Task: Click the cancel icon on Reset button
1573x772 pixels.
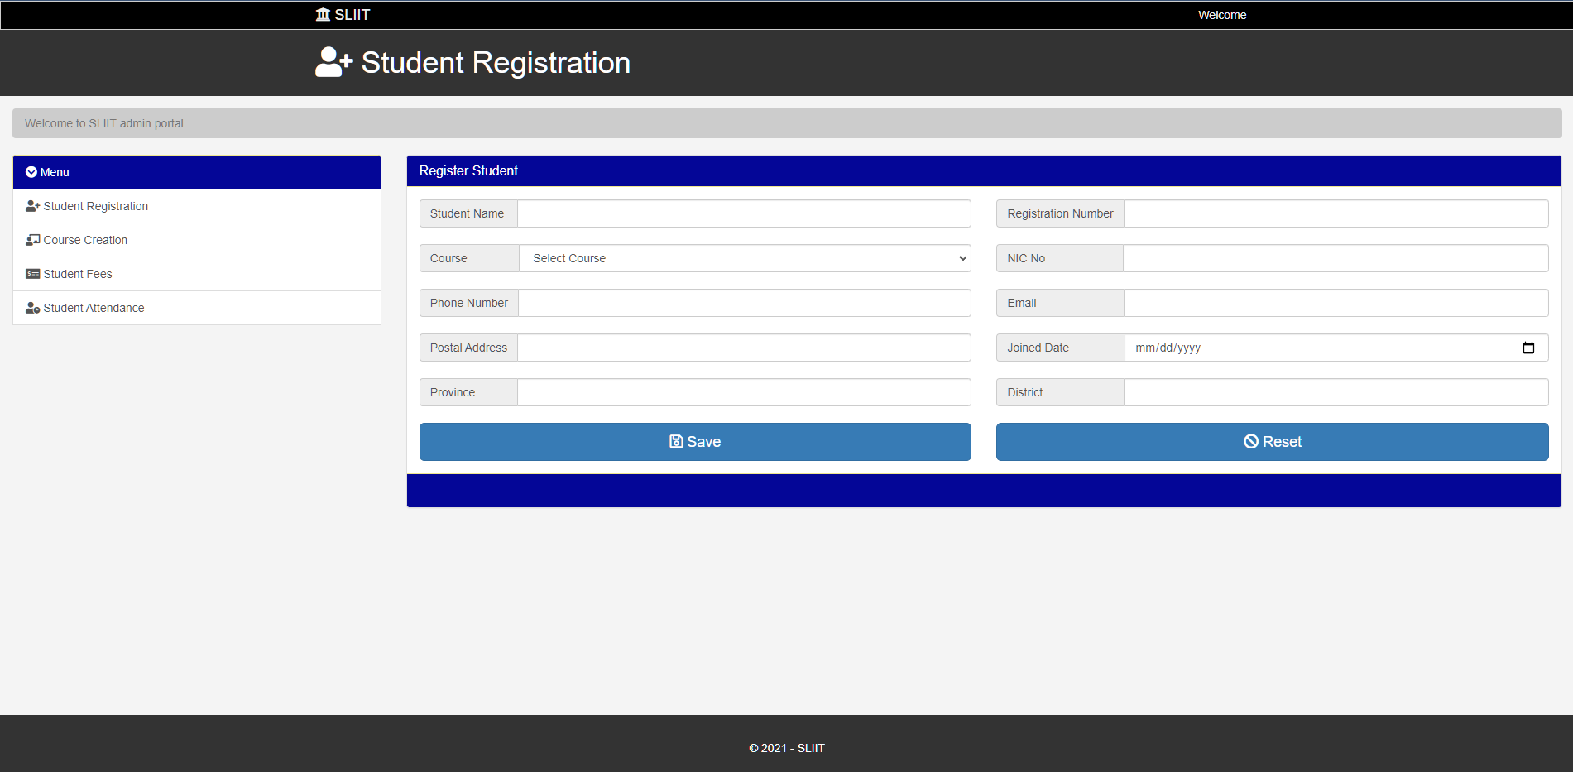Action: click(x=1251, y=441)
